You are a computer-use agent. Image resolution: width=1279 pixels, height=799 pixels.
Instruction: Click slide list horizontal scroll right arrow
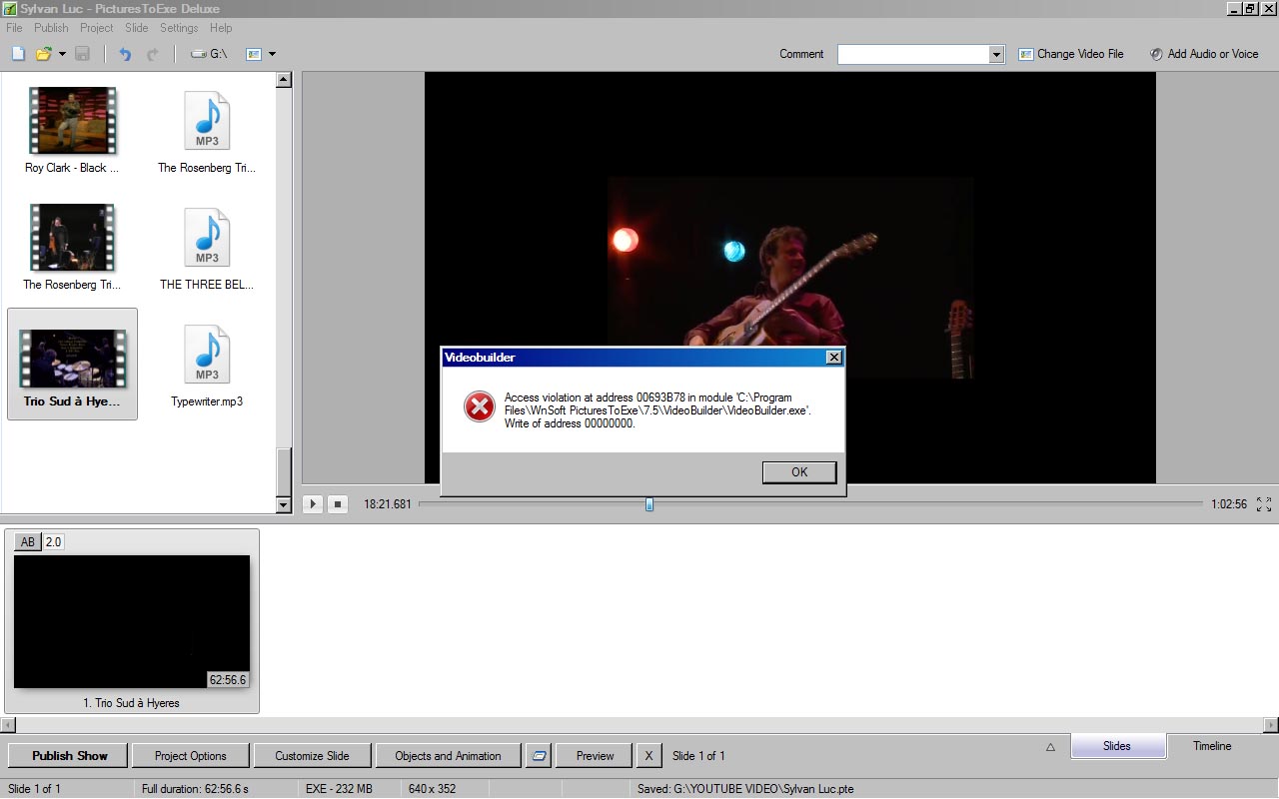point(1271,725)
